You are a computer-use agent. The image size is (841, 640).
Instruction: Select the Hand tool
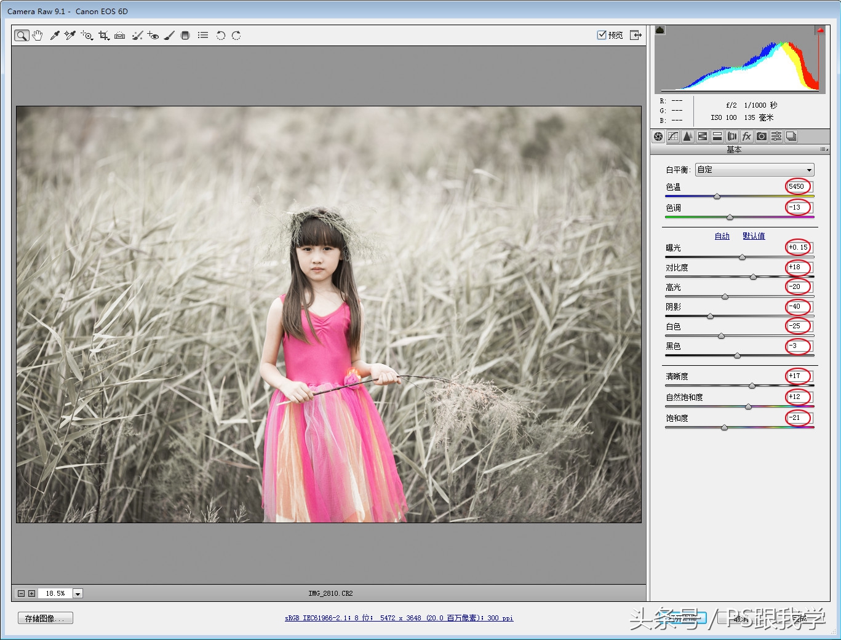pos(38,36)
